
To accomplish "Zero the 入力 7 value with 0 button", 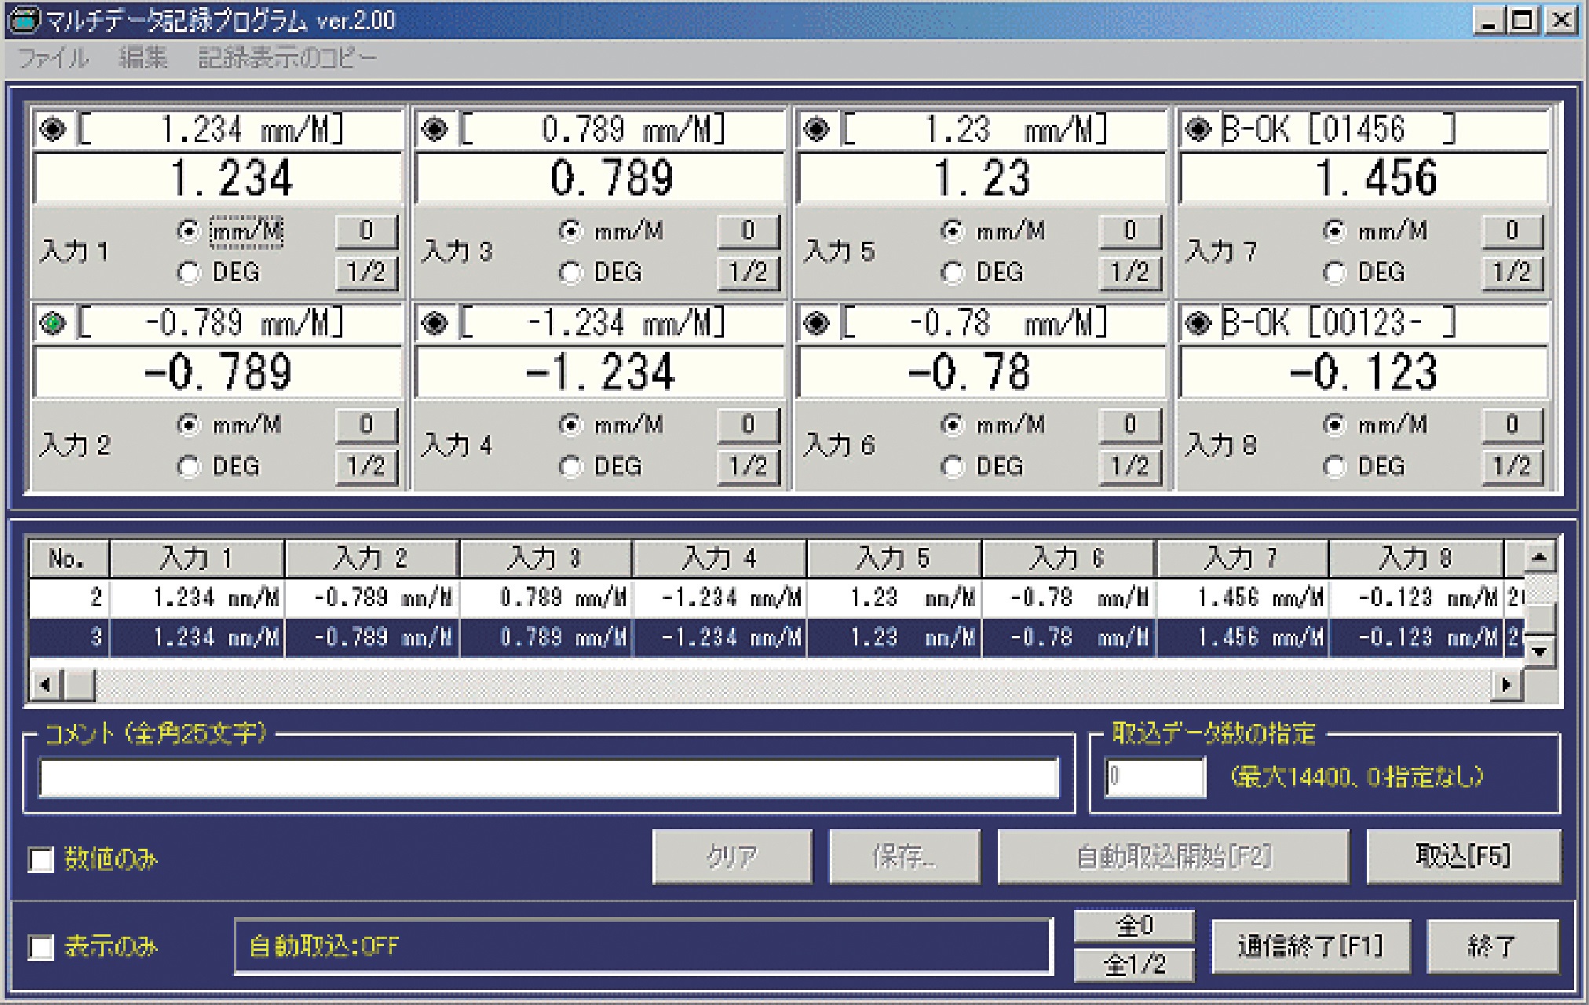I will click(1513, 231).
